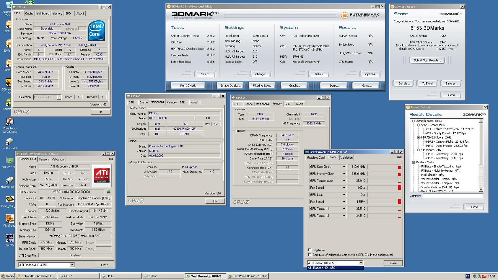Click the clock showing 15:37
Viewport: 498px width, 280px height.
[x=492, y=276]
